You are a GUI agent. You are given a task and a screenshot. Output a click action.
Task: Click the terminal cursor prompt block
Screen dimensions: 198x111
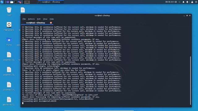(23, 103)
